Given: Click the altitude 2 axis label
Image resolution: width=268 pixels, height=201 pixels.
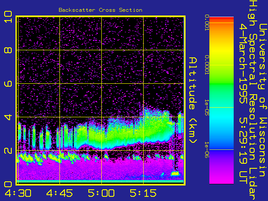Looking at the screenshot, I should pyautogui.click(x=8, y=151).
